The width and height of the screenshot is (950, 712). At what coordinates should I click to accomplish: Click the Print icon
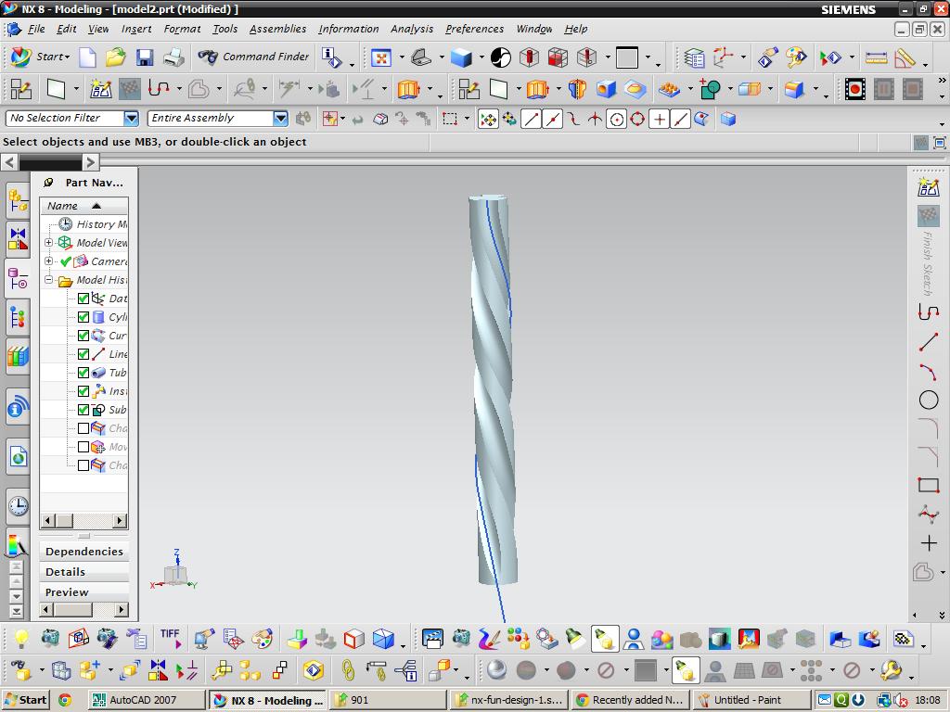173,57
